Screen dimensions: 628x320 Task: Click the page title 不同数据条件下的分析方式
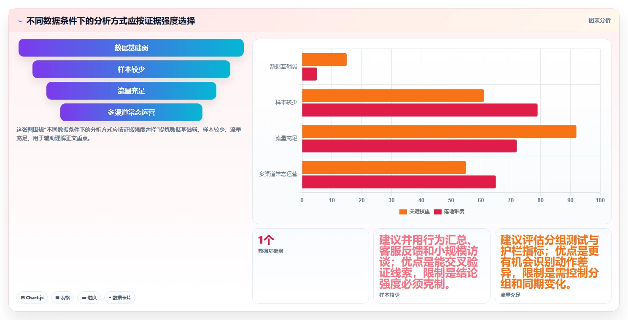pos(111,21)
